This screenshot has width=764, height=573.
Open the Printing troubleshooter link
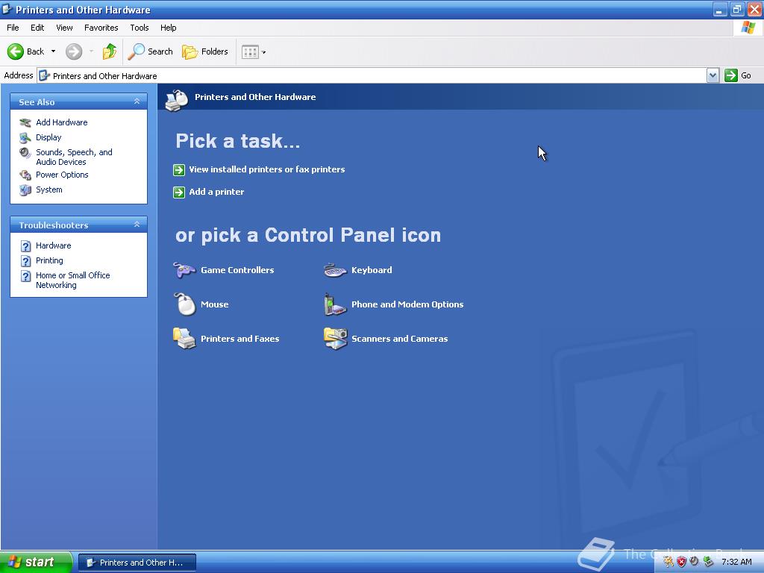(49, 260)
